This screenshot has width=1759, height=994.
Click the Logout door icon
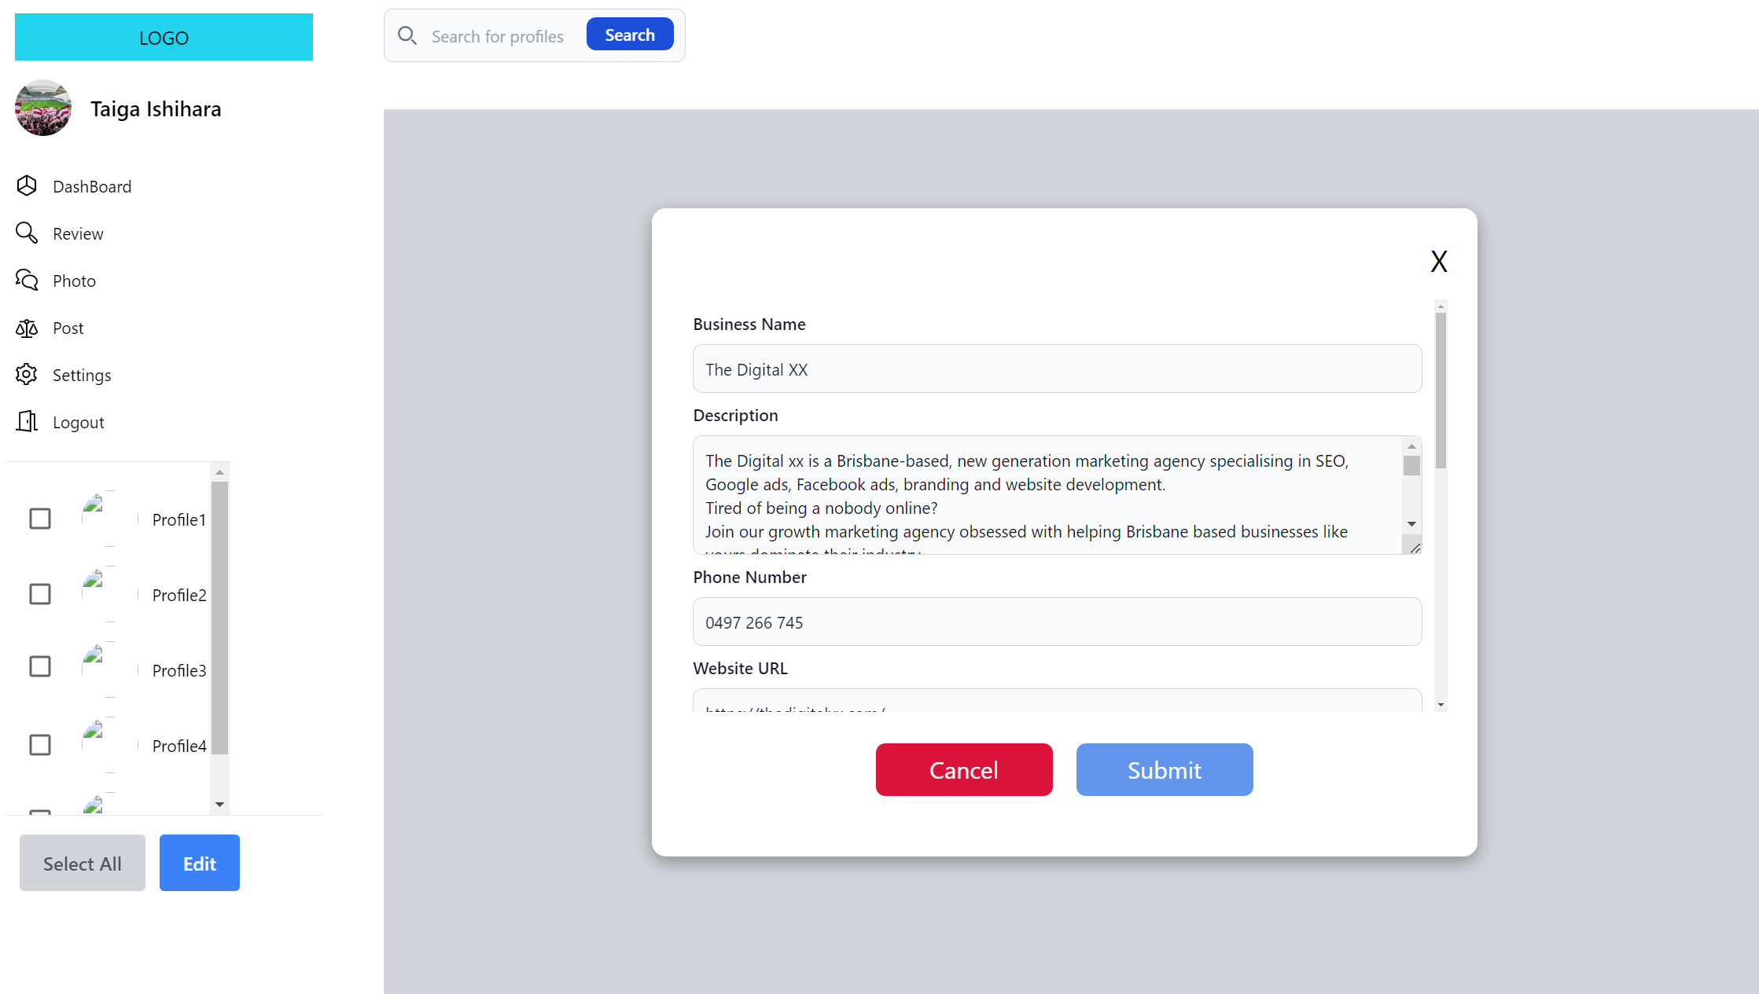(x=27, y=422)
